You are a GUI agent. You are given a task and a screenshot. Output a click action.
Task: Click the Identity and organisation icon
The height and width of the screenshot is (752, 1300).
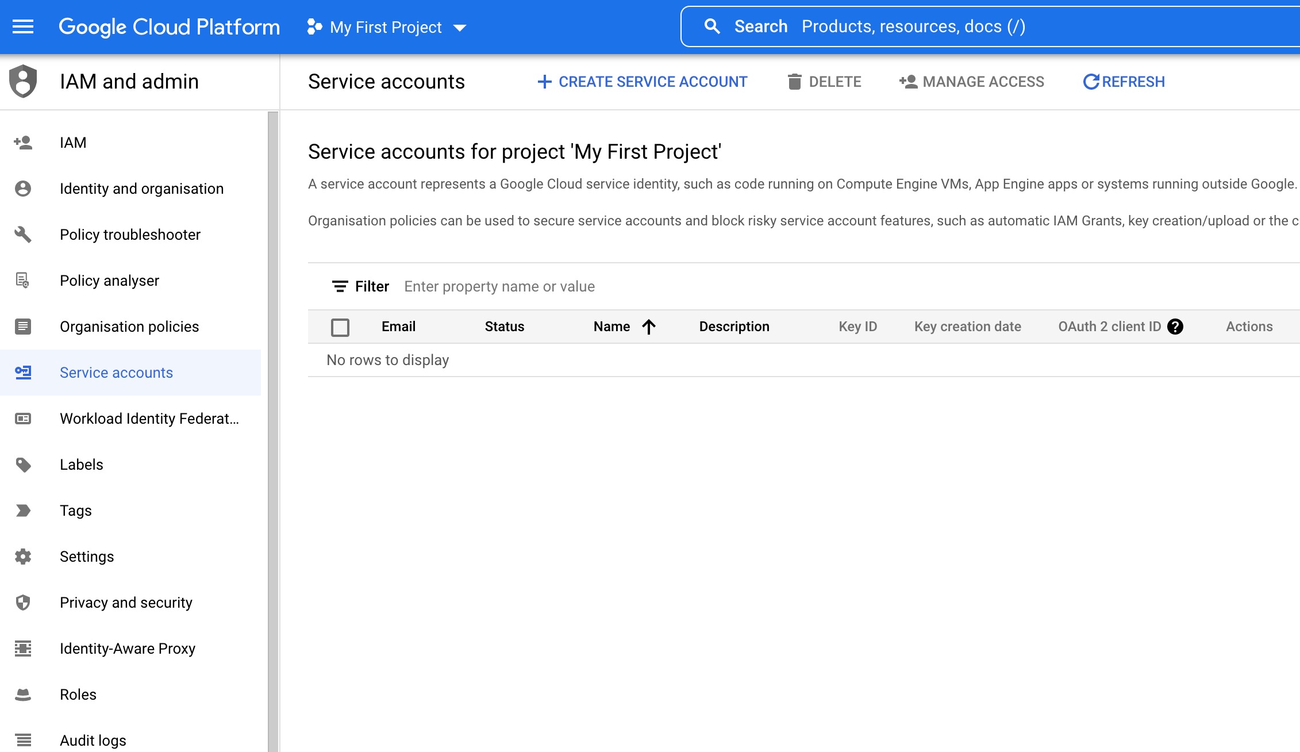pyautogui.click(x=23, y=189)
